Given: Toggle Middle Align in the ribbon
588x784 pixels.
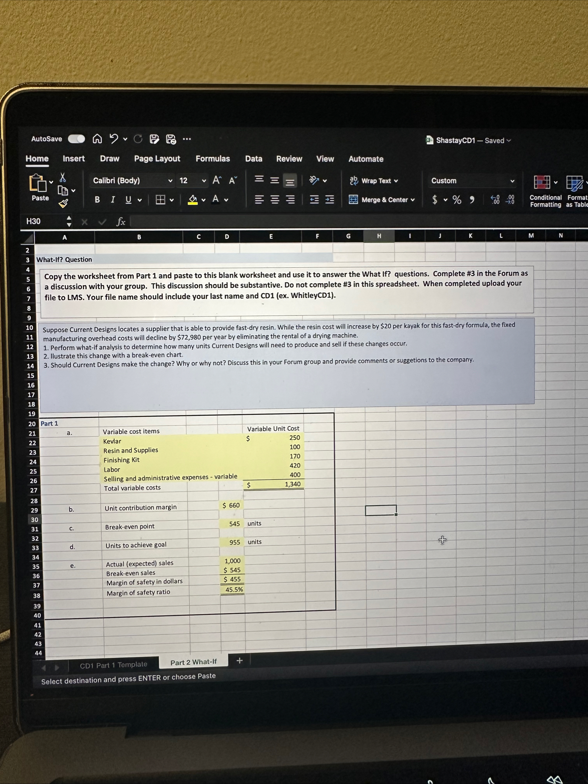Looking at the screenshot, I should [x=275, y=181].
